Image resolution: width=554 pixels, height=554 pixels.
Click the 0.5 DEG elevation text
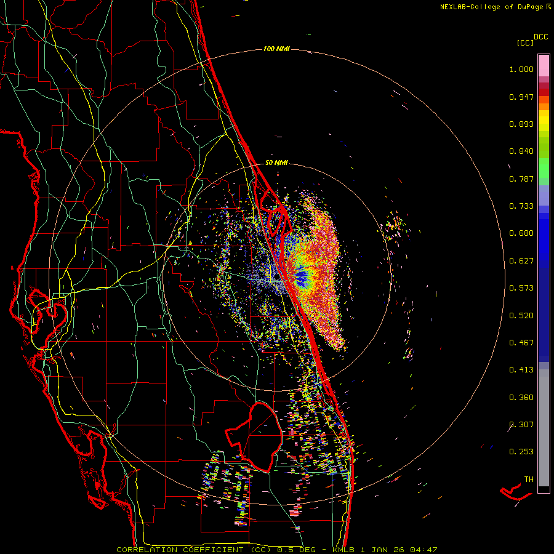pyautogui.click(x=296, y=550)
